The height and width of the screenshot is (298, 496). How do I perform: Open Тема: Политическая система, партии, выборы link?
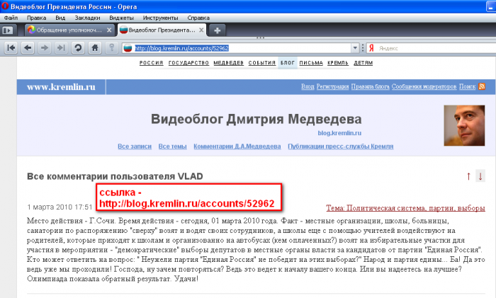(405, 208)
